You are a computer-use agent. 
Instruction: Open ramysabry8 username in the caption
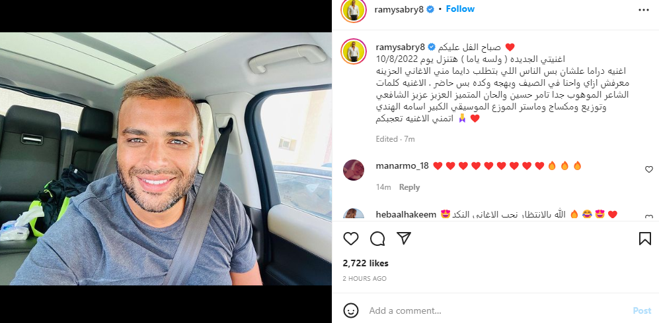point(400,47)
